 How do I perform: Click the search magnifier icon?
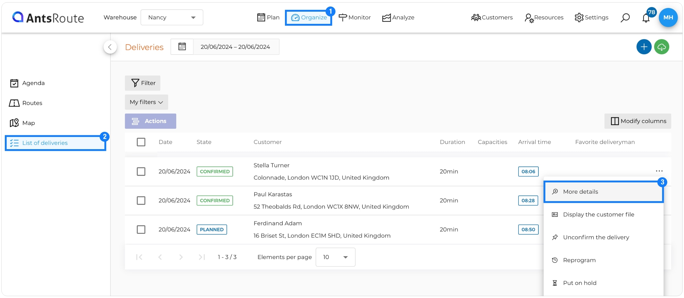pos(625,18)
